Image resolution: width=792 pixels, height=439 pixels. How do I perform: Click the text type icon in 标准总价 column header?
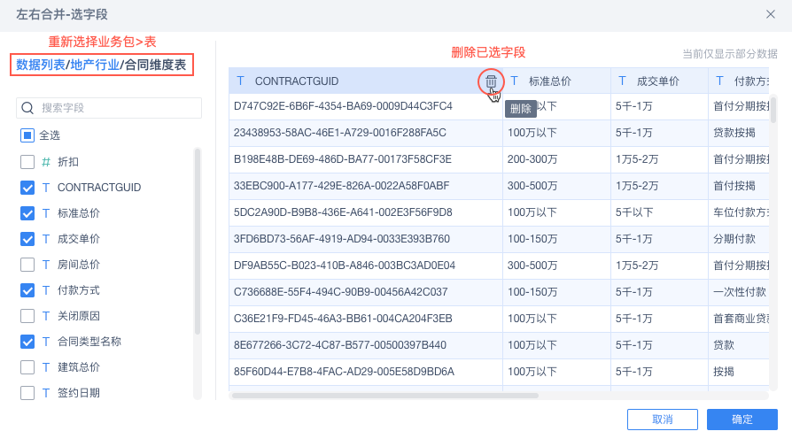tap(515, 81)
